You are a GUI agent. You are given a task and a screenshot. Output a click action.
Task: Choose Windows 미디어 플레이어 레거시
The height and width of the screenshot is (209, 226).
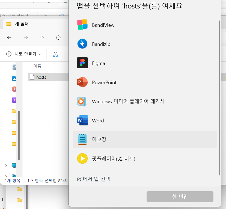coord(145,101)
